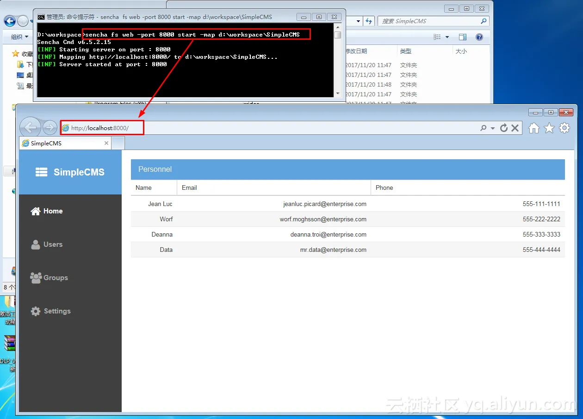Click the list icon beside SimpleCMS logo
583x419 pixels.
point(42,172)
